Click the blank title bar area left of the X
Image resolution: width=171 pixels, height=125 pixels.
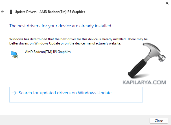pyautogui.click(x=85, y=3)
